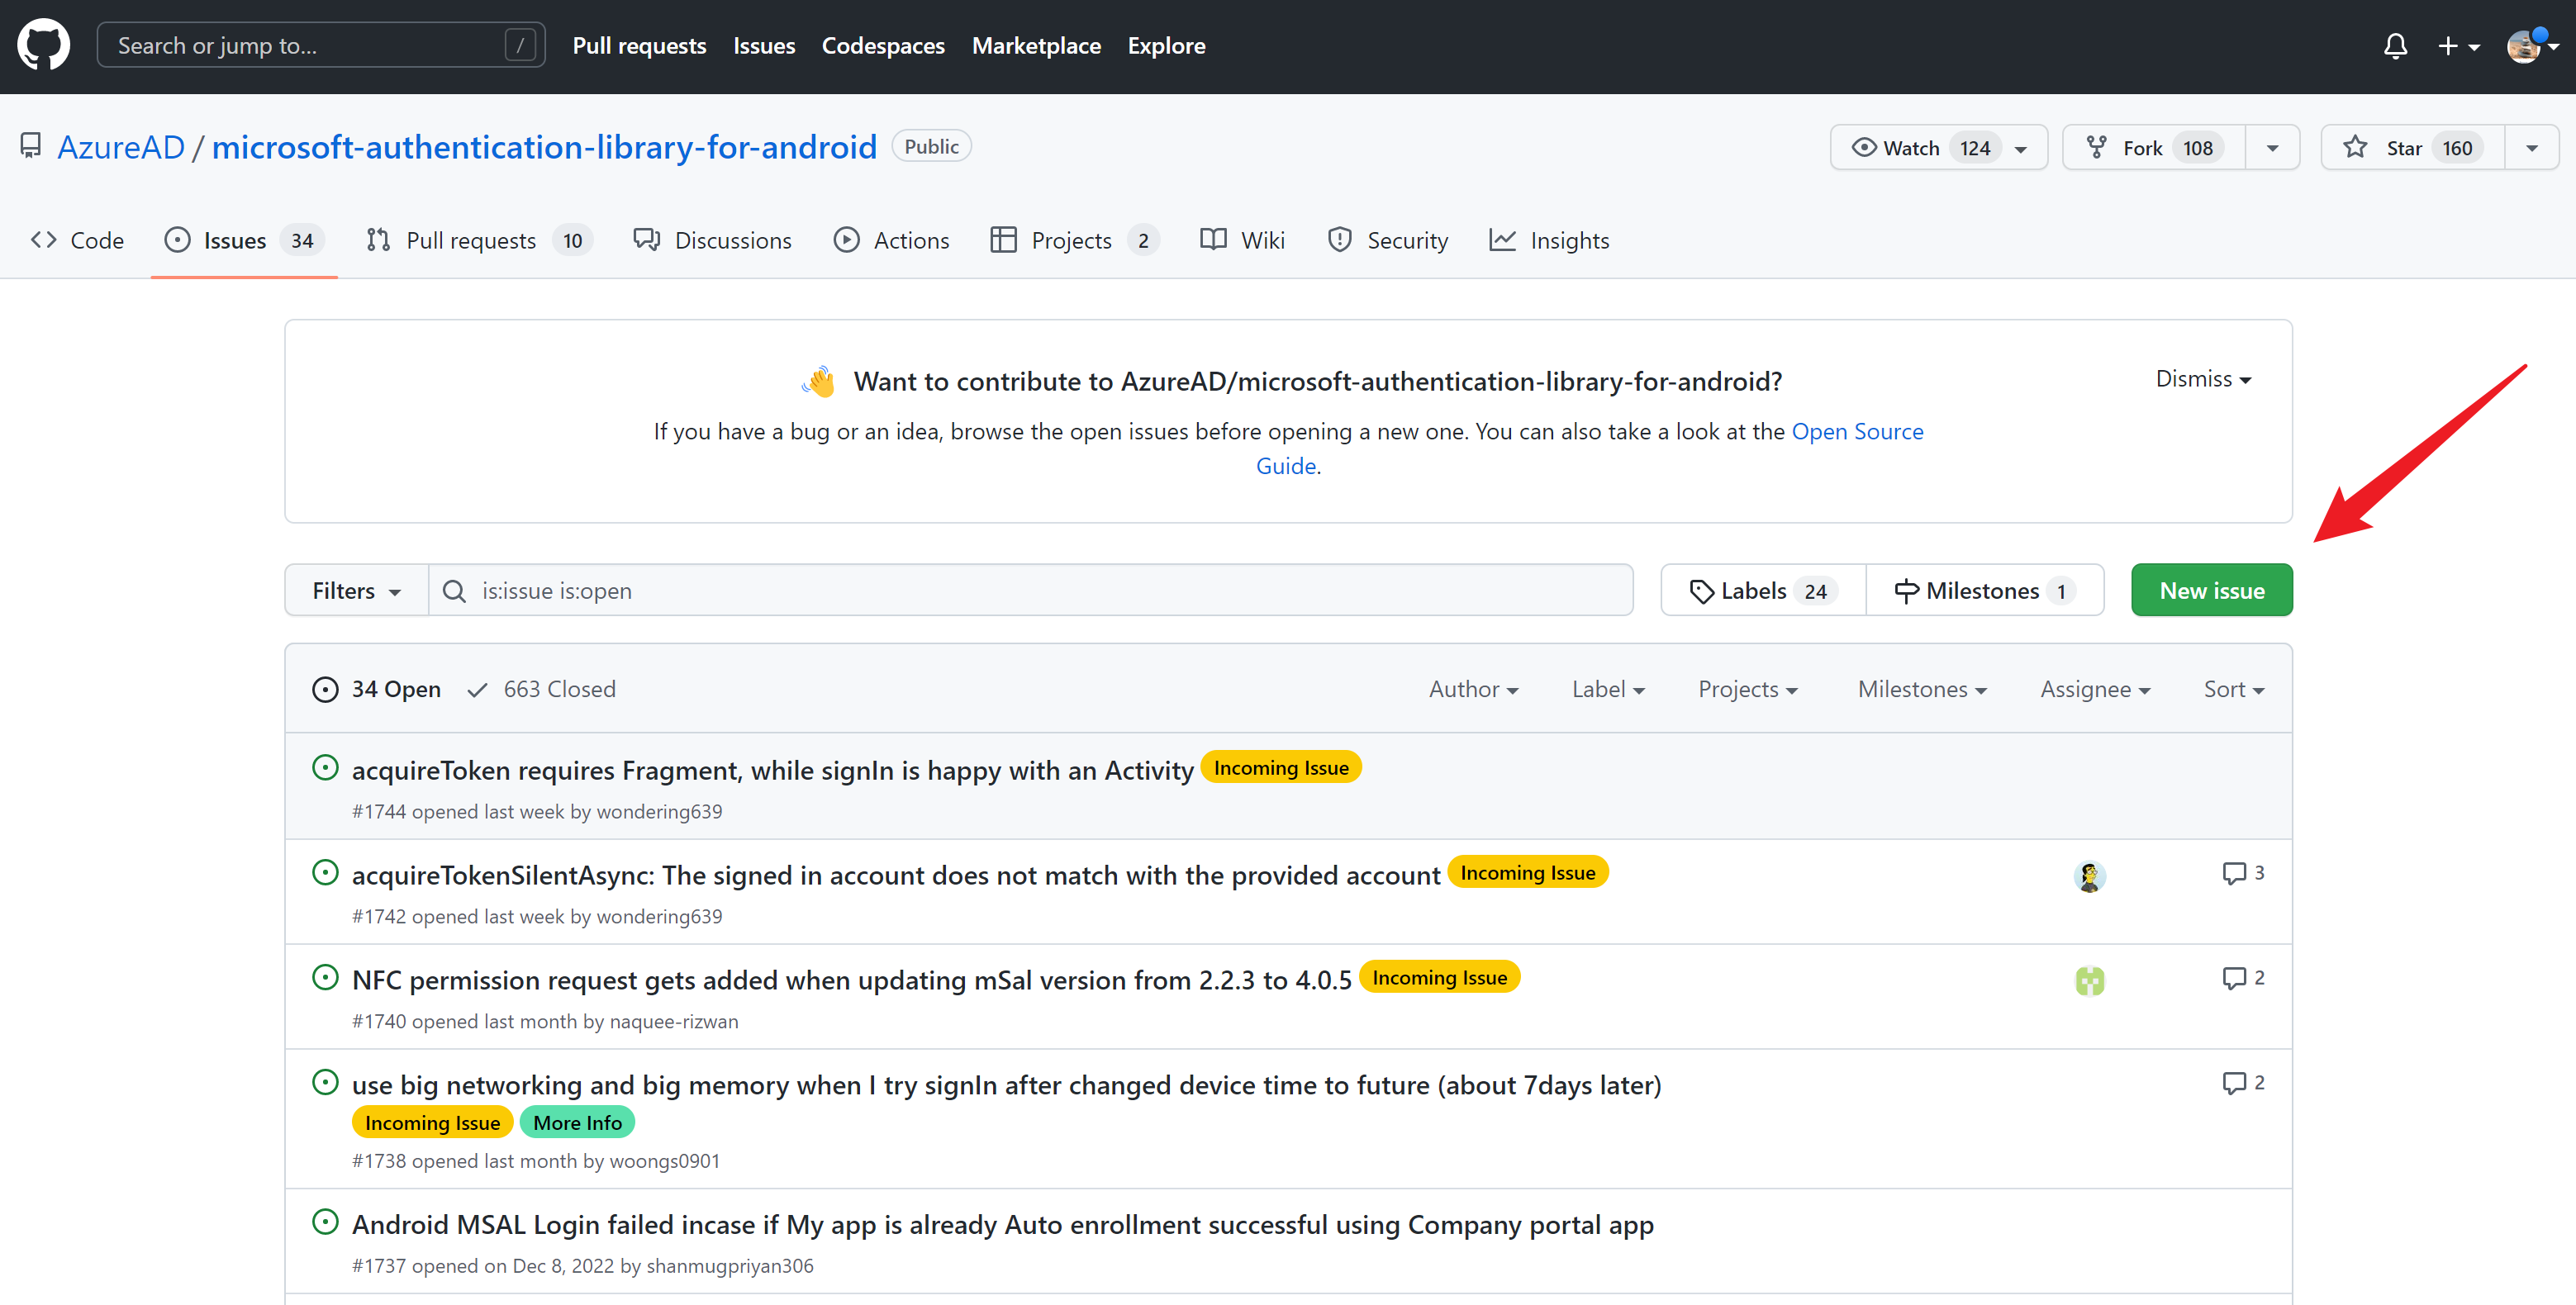
Task: Click the green New issue button
Action: pos(2211,591)
